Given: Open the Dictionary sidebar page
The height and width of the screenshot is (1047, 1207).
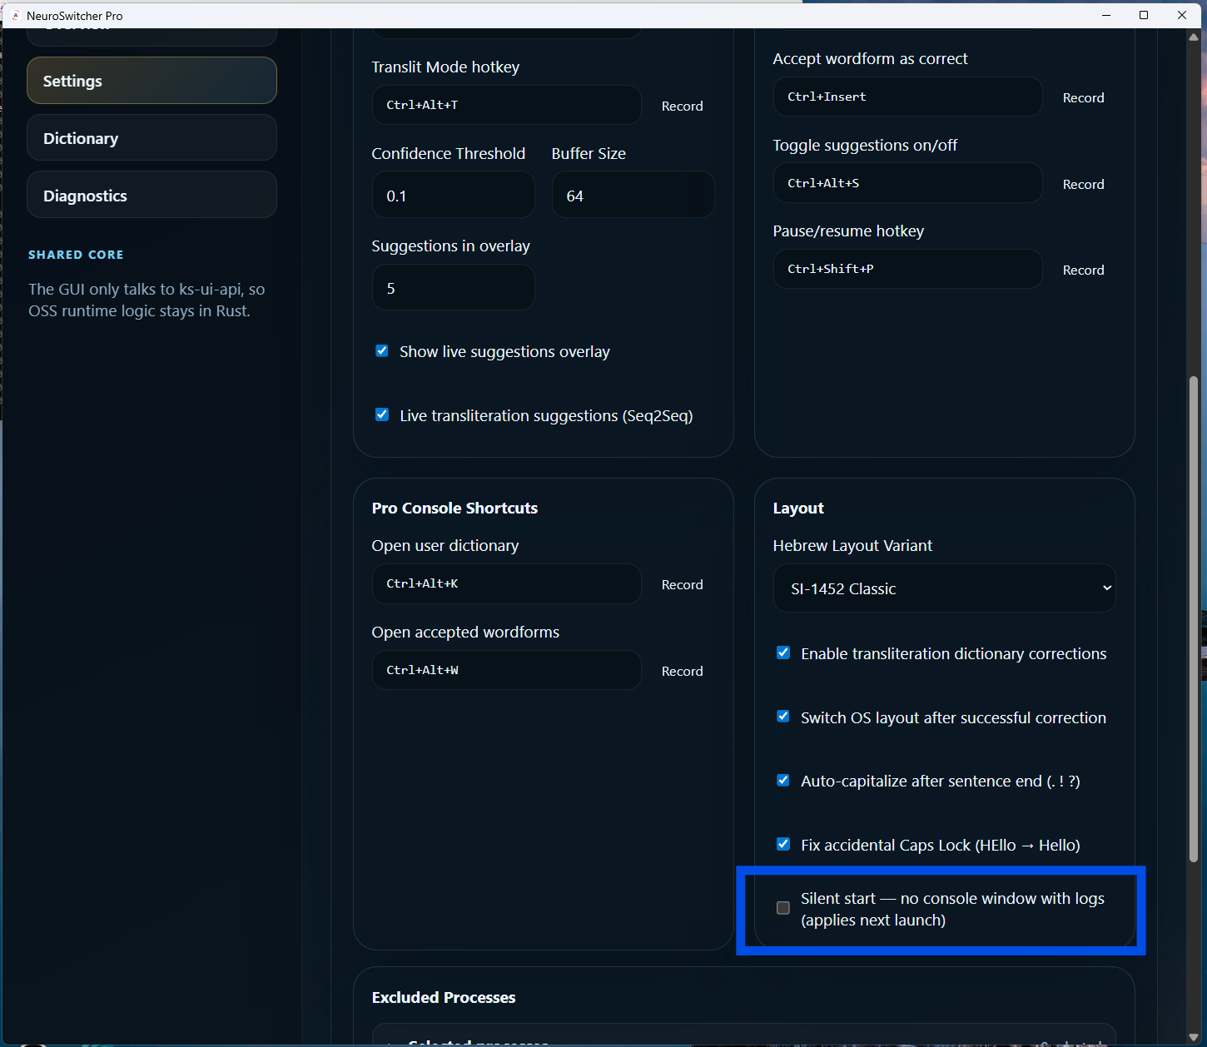Looking at the screenshot, I should 151,138.
